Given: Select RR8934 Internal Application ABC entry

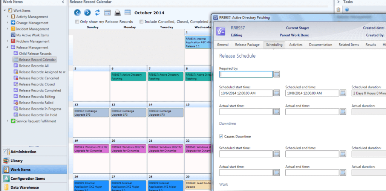Looking at the screenshot, I should coord(198,42).
